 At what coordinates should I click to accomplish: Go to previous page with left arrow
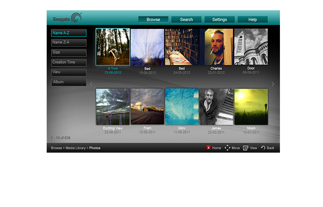(91, 84)
